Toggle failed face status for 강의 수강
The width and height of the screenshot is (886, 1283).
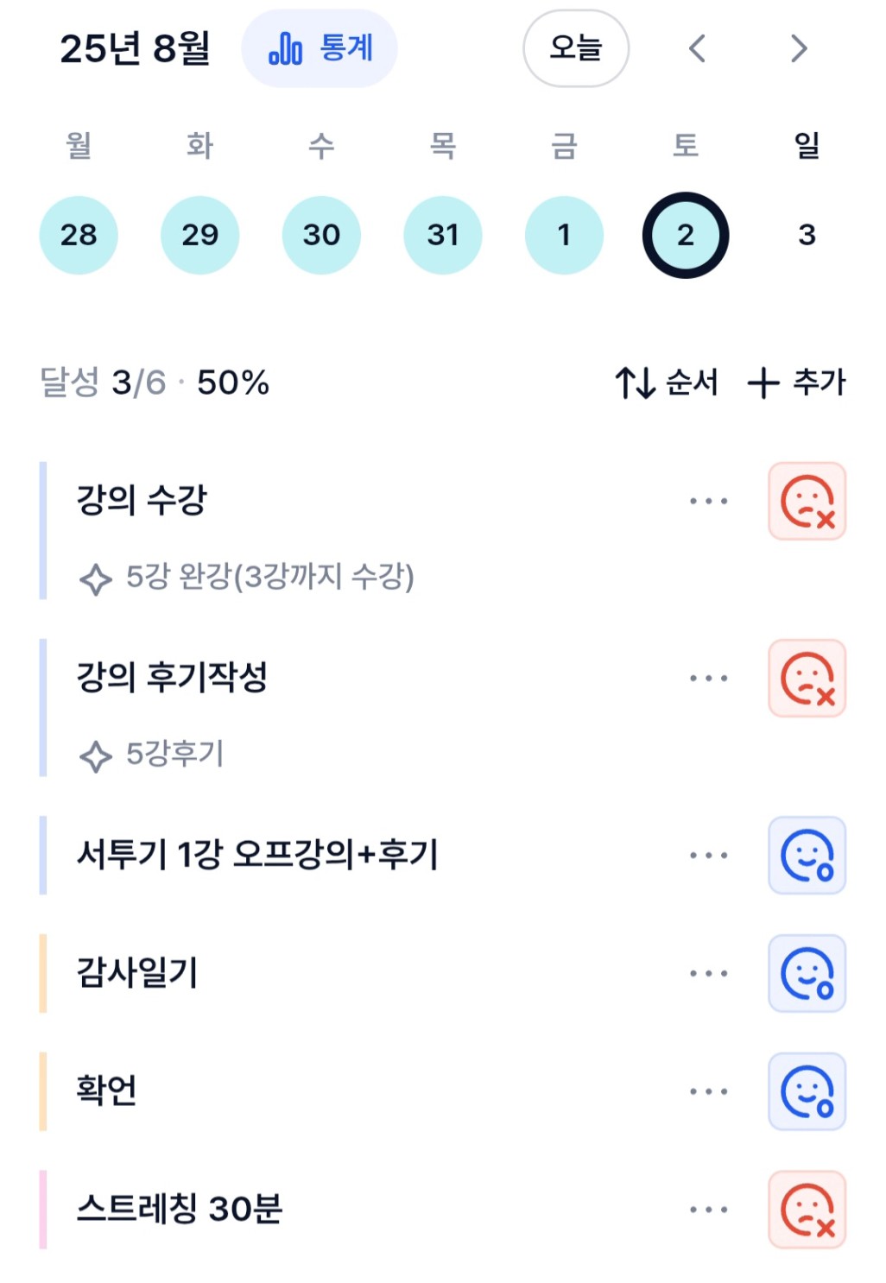(x=807, y=502)
